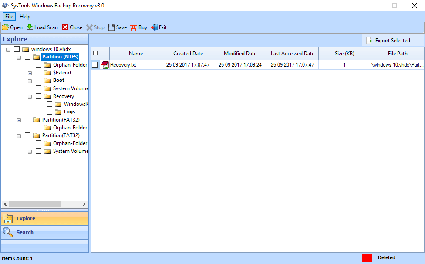This screenshot has height=264, width=425.
Task: Collapse the Recovery folder node
Action: pos(30,97)
